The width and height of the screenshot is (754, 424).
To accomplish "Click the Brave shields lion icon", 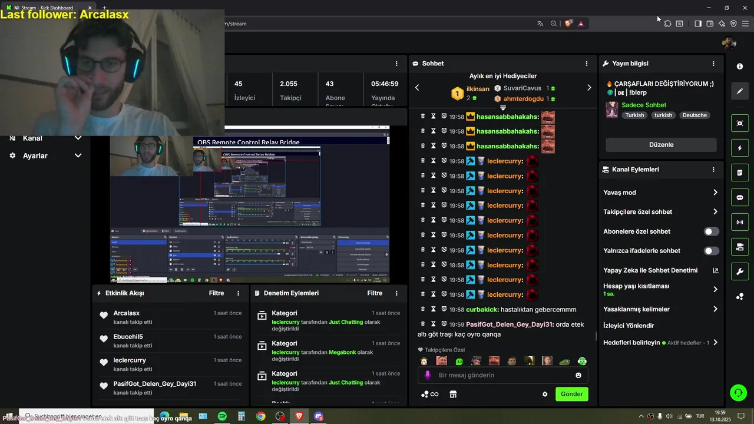I will (x=568, y=24).
